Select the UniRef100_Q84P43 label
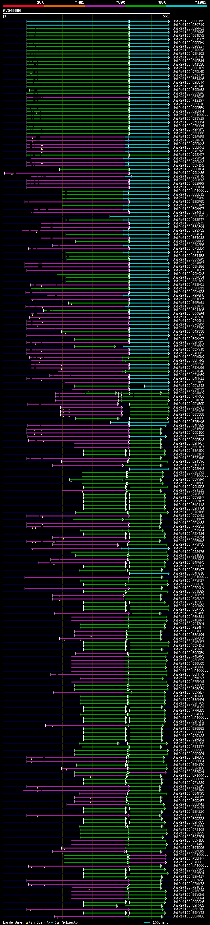This screenshot has height=925, width=210. (188, 234)
